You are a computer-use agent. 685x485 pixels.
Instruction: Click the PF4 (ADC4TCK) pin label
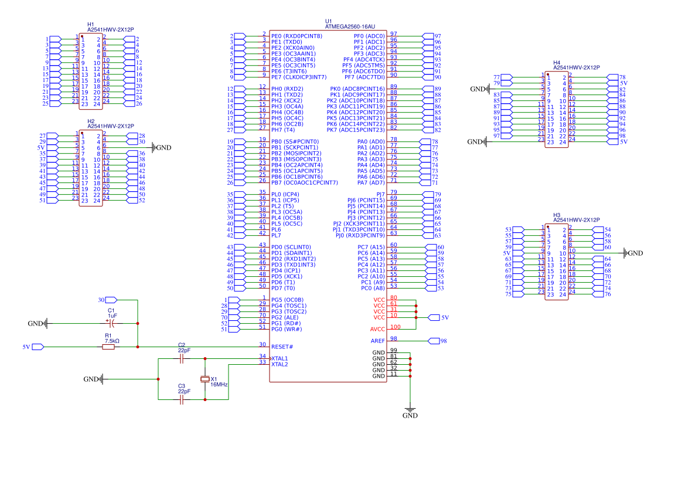pos(364,59)
